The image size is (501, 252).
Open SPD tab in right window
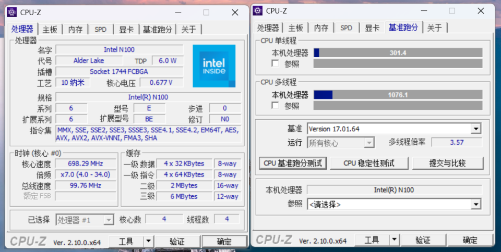[x=346, y=28]
